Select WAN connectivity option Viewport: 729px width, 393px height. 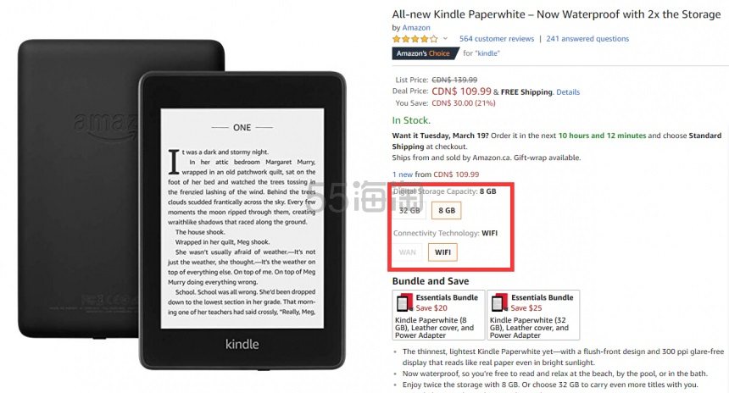[407, 252]
